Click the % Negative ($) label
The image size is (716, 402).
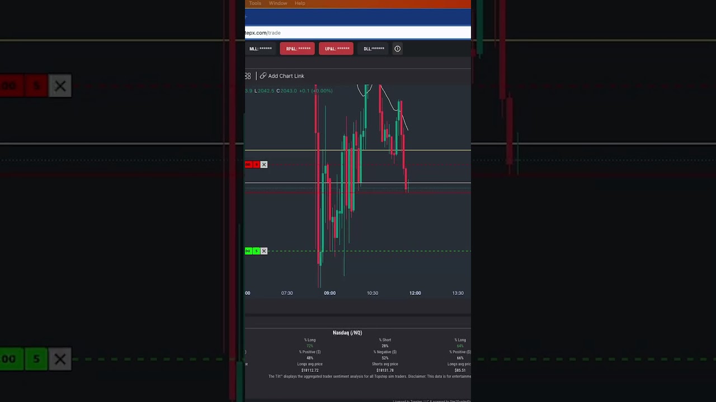coord(385,352)
